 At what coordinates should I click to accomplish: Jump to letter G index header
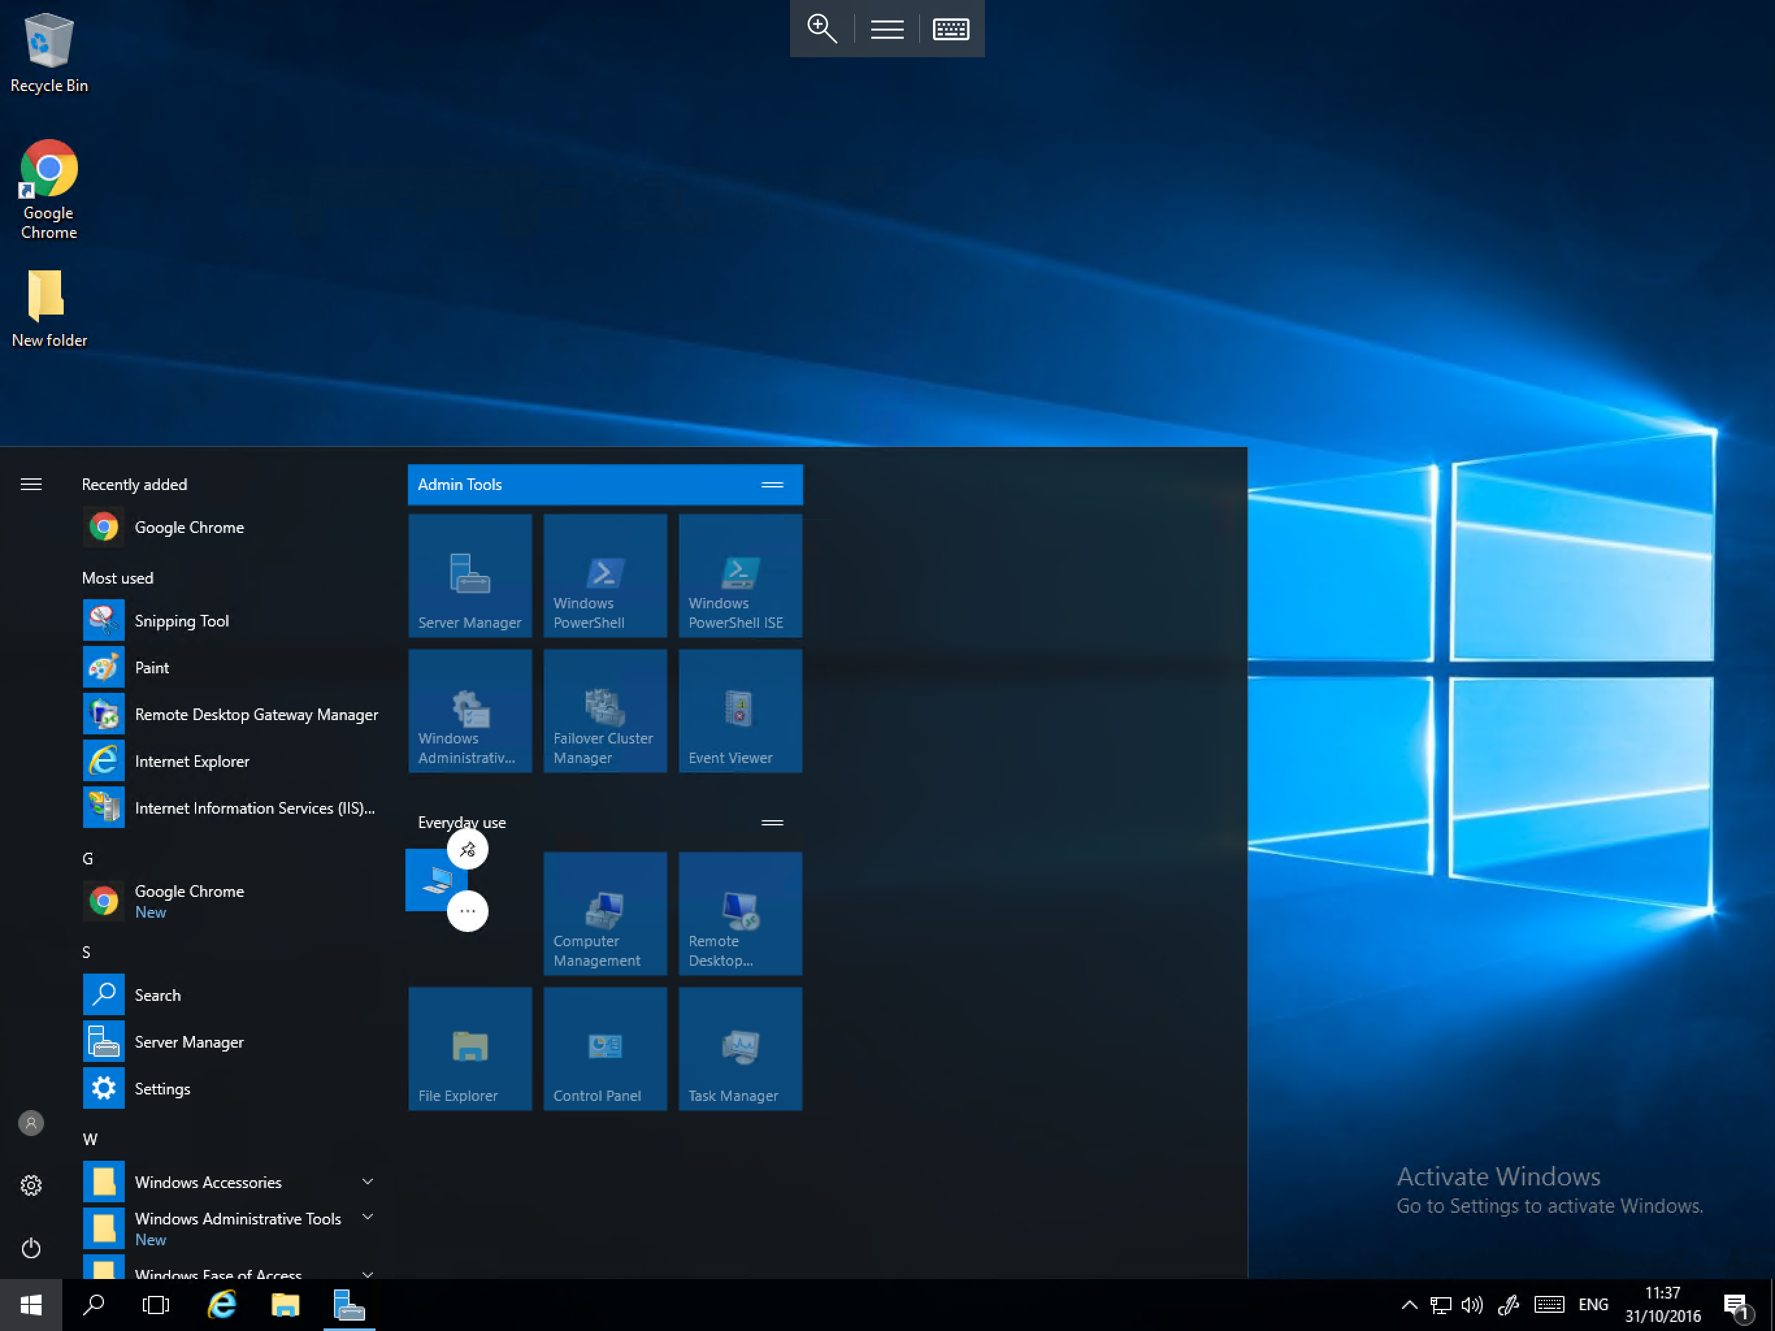point(88,859)
